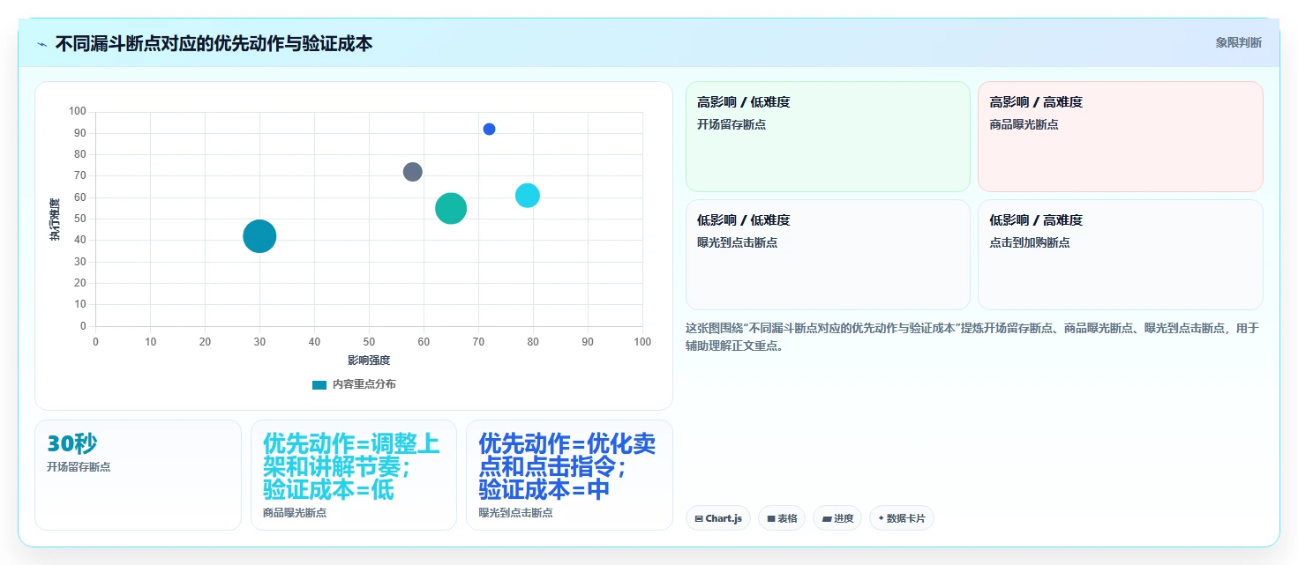The image size is (1298, 565).
Task: Click the small blue bubble near the chart top
Action: point(489,130)
